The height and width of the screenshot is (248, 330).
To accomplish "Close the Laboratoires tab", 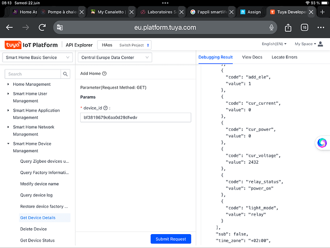I will tap(181, 12).
